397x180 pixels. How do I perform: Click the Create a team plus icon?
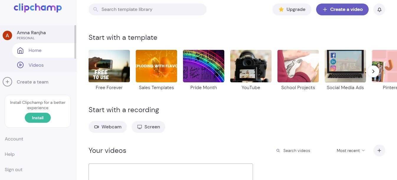pyautogui.click(x=7, y=82)
